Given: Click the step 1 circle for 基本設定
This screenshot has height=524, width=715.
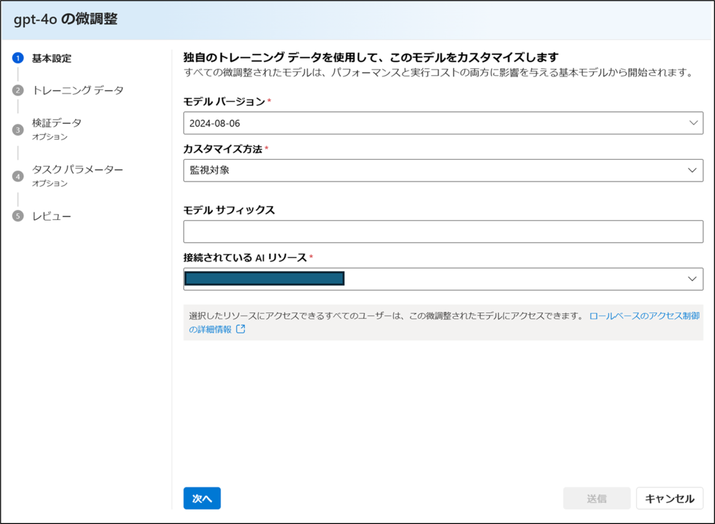Looking at the screenshot, I should [x=18, y=58].
